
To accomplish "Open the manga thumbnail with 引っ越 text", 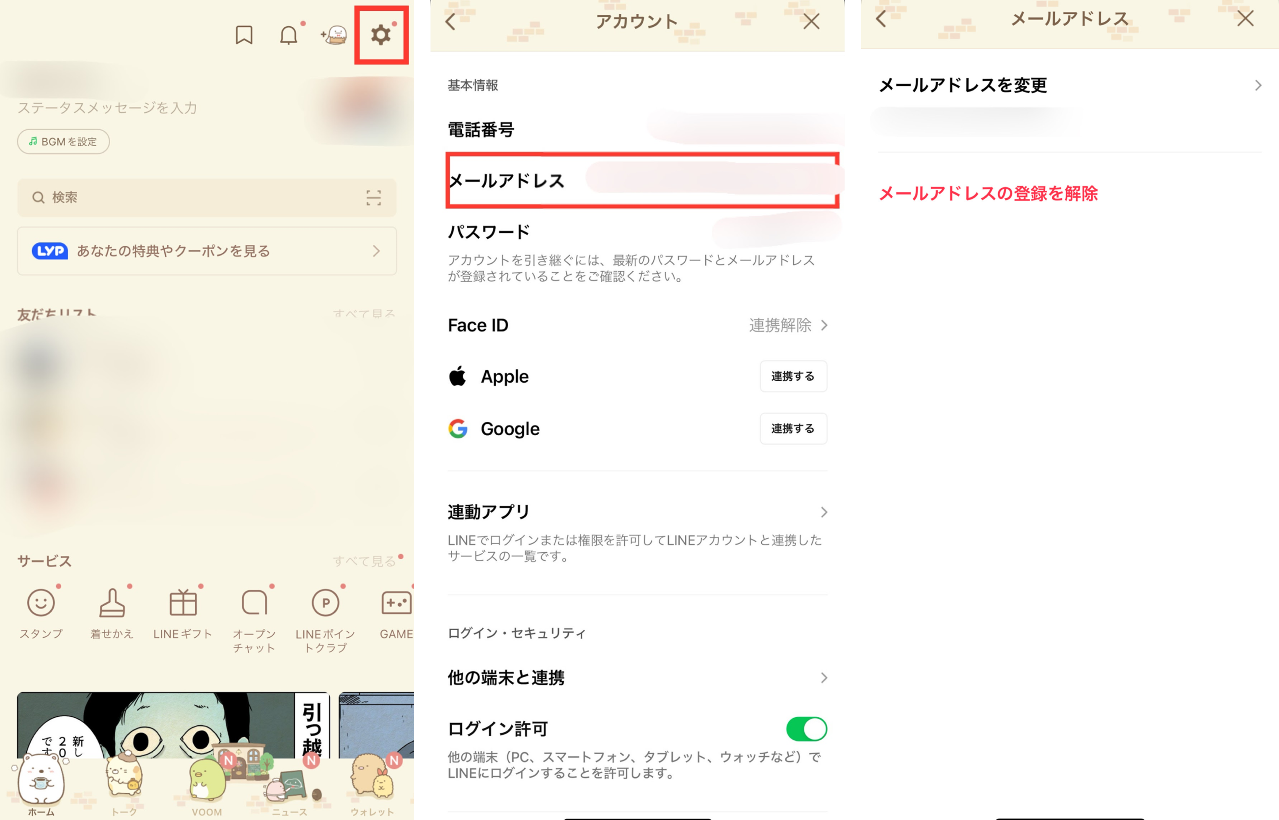I will click(173, 725).
